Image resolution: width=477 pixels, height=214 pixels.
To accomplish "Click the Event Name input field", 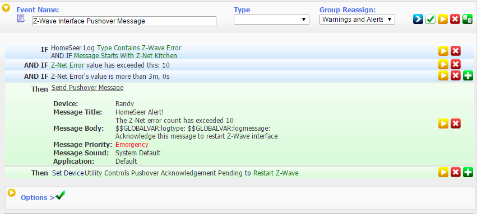I will (x=124, y=21).
